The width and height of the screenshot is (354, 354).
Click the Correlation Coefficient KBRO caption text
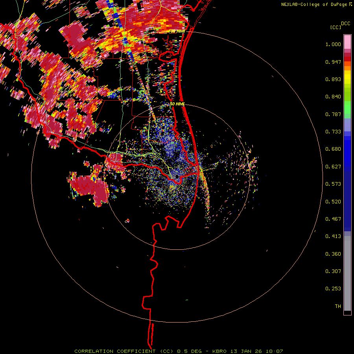click(179, 351)
